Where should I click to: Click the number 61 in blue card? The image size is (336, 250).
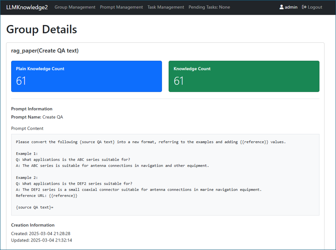coord(21,81)
